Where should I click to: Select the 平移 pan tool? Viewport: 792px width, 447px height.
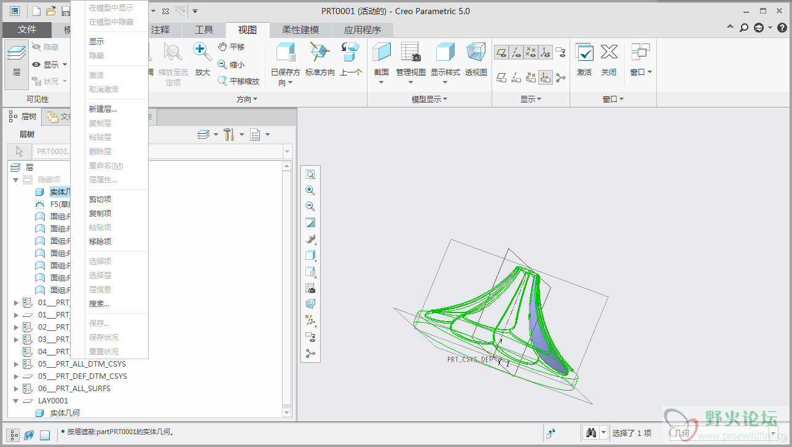pyautogui.click(x=231, y=47)
